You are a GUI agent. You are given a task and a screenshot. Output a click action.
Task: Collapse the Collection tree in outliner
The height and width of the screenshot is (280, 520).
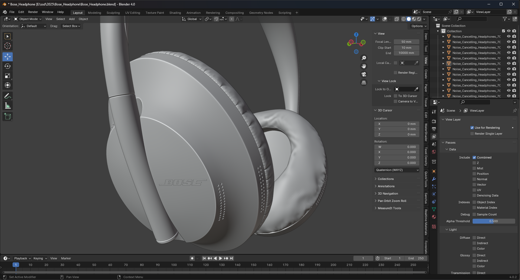(438, 31)
